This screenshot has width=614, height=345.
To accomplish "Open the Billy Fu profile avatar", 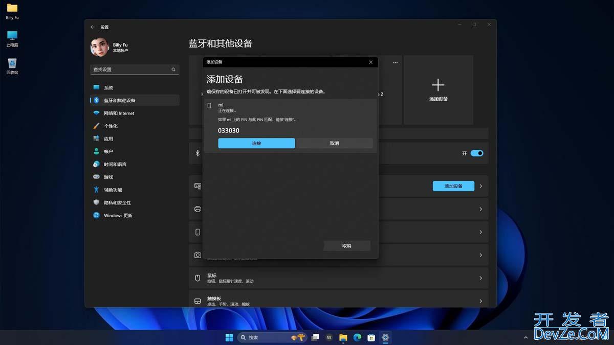I will pos(100,48).
